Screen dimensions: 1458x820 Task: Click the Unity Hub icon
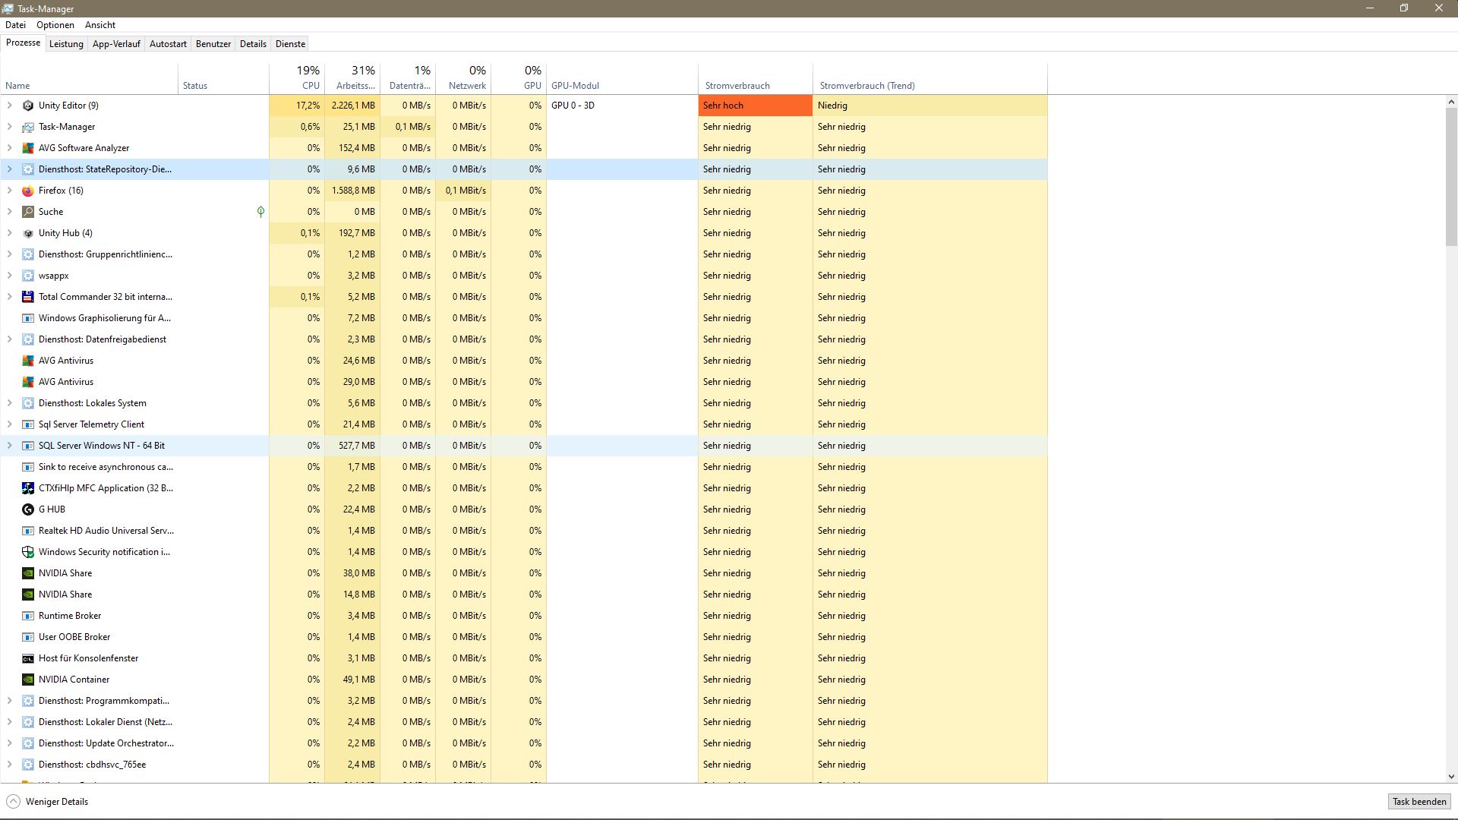point(28,232)
